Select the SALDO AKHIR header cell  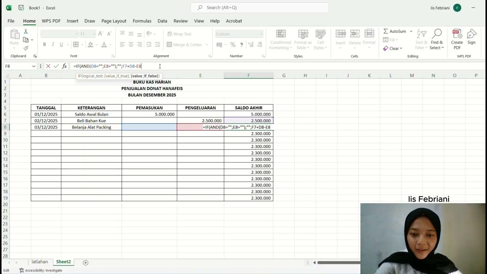[x=248, y=108]
